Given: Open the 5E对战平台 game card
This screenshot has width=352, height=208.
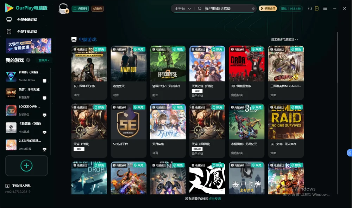Looking at the screenshot, I should [128, 131].
